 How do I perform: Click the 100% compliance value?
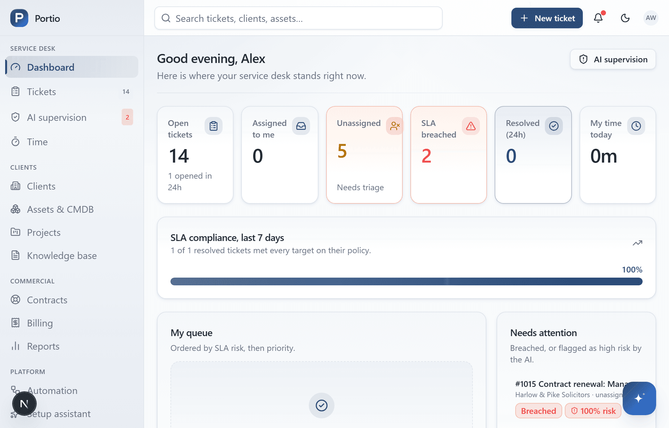pos(632,270)
